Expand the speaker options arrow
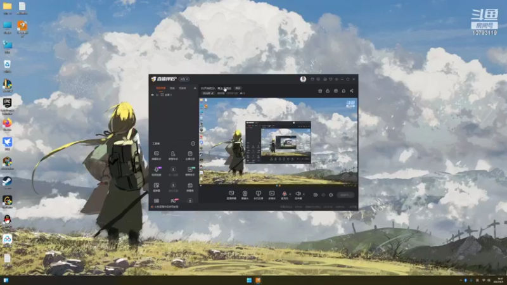The image size is (507, 285). coord(304,194)
